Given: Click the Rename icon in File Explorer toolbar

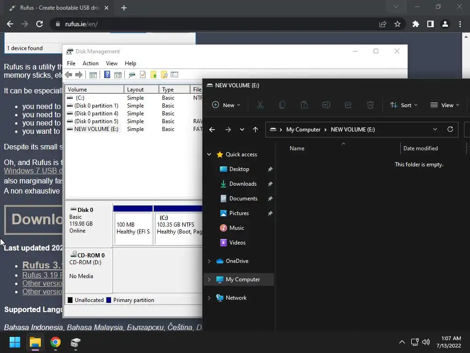Looking at the screenshot, I should click(326, 105).
